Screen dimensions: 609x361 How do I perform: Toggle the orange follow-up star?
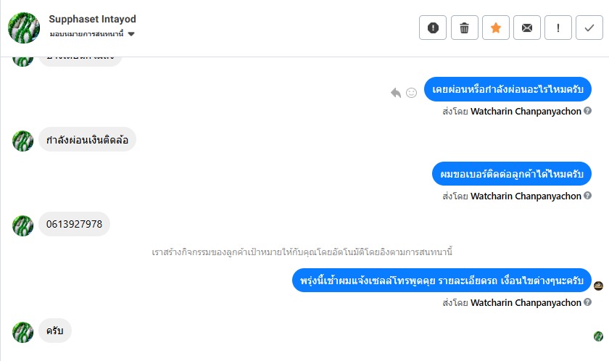click(x=496, y=28)
